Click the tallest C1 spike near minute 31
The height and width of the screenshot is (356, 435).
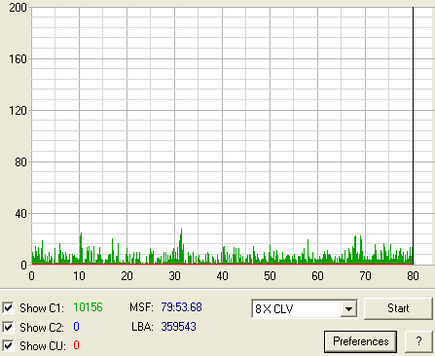[181, 246]
